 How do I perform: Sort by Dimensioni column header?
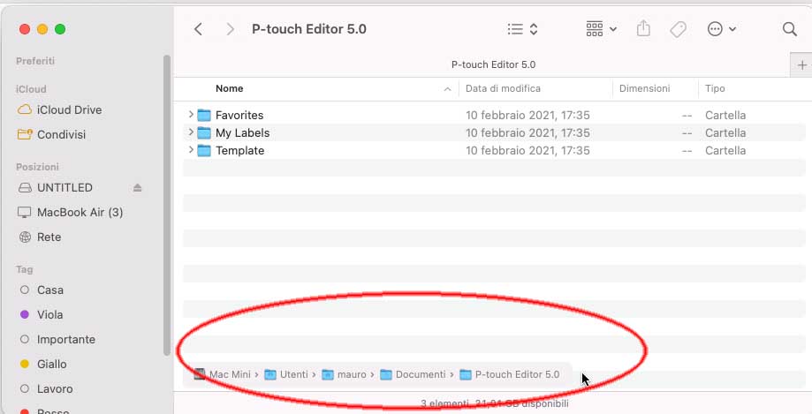(645, 88)
